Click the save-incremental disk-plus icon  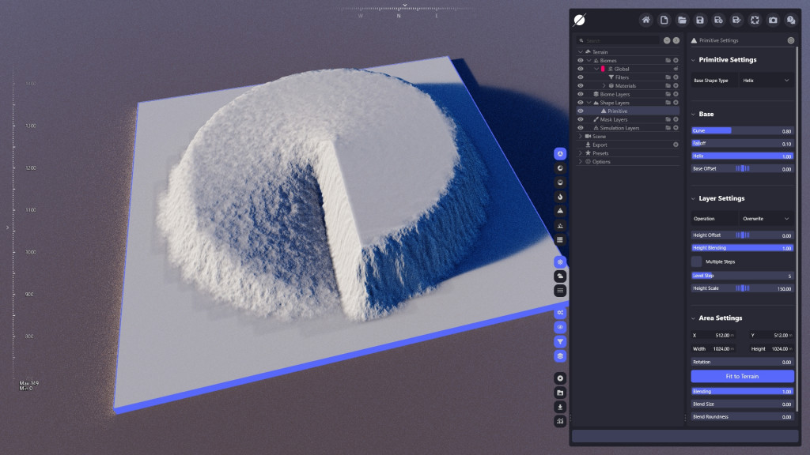pyautogui.click(x=718, y=20)
